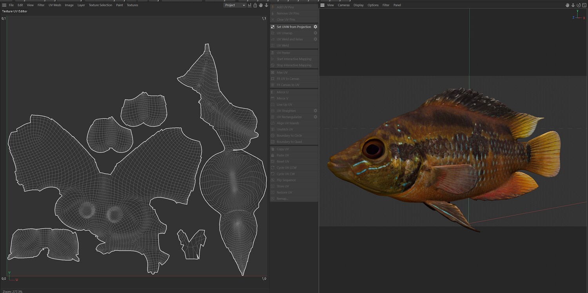The height and width of the screenshot is (293, 588).
Task: Expand the Project dropdown in the UV editor
Action: (235, 5)
